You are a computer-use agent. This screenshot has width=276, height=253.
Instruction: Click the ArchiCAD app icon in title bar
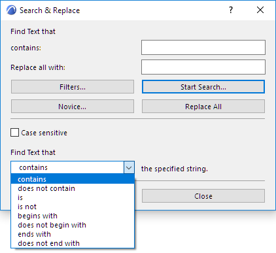[11, 10]
